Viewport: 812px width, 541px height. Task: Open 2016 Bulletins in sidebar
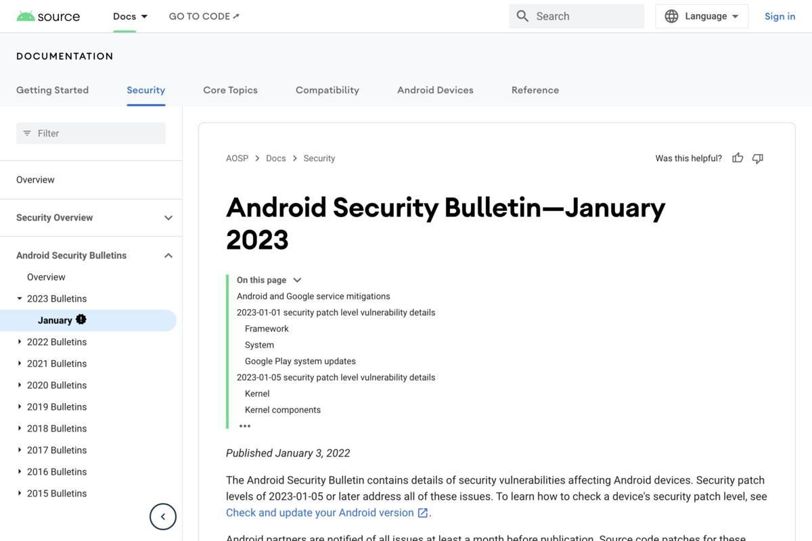pos(57,472)
